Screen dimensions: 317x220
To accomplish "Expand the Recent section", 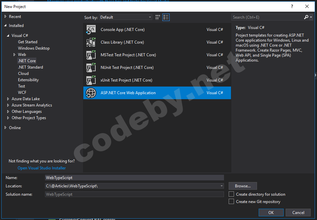I will pos(5,17).
